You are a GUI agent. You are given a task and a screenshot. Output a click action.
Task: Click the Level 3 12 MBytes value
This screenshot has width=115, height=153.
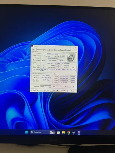pyautogui.click(x=64, y=82)
